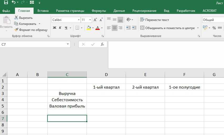224x135 pixels.
Task: Expand the Общий number format dropdown
Action: tap(212, 20)
